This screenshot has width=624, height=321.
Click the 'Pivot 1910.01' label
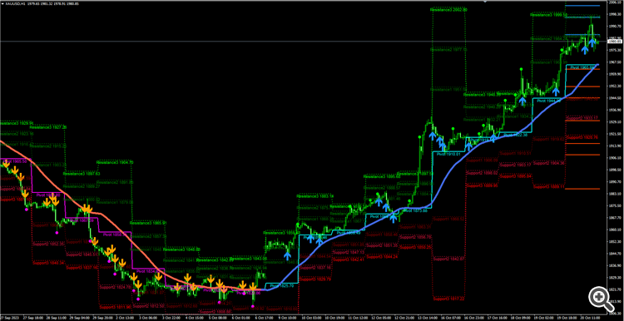tap(448, 154)
